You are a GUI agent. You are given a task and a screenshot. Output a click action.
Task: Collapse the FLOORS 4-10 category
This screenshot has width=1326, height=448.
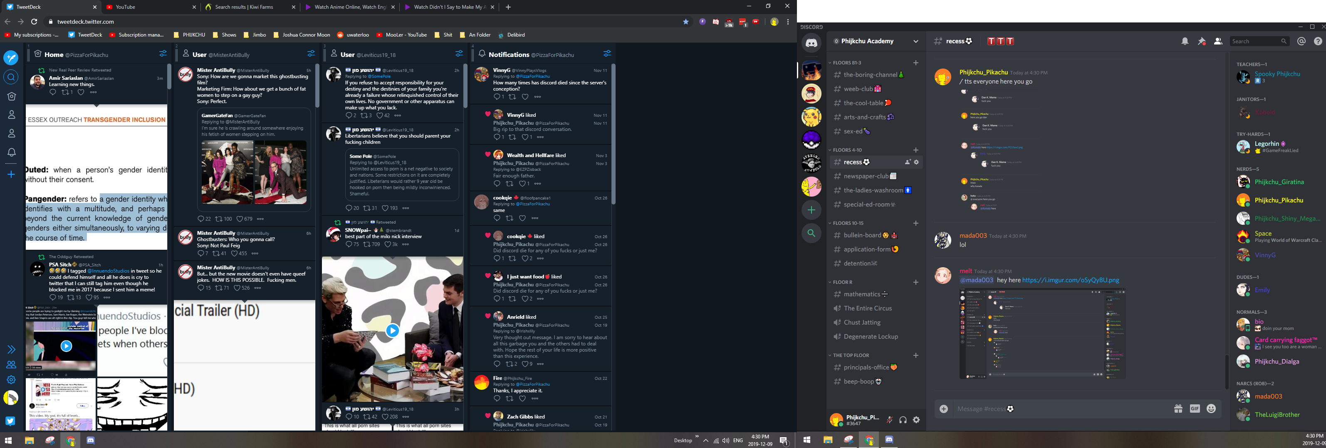click(x=845, y=150)
